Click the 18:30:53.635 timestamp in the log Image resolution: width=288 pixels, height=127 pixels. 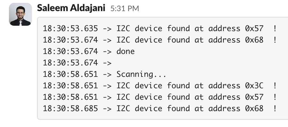[x=70, y=29]
